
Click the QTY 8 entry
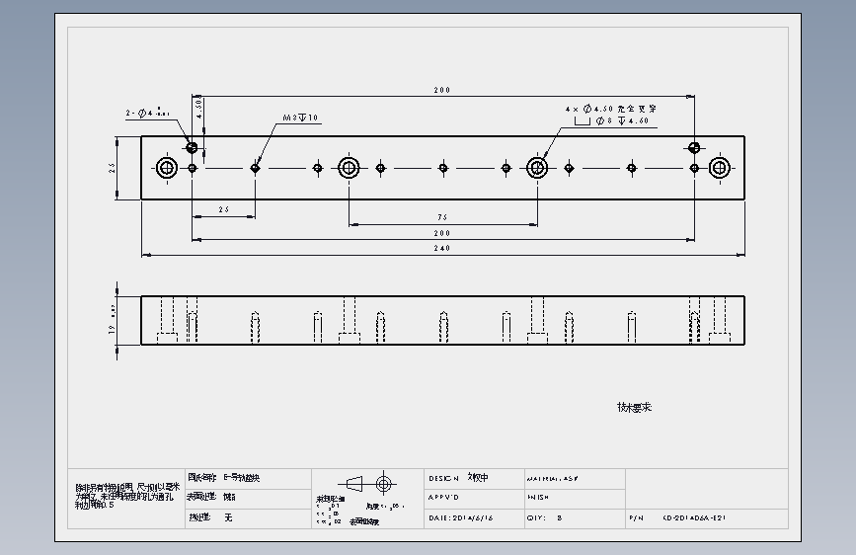pos(544,517)
